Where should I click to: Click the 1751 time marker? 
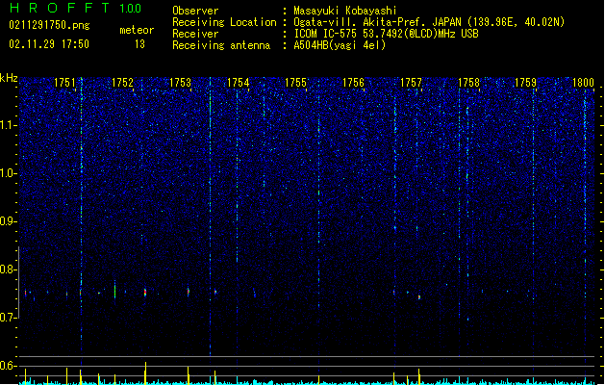click(x=64, y=83)
